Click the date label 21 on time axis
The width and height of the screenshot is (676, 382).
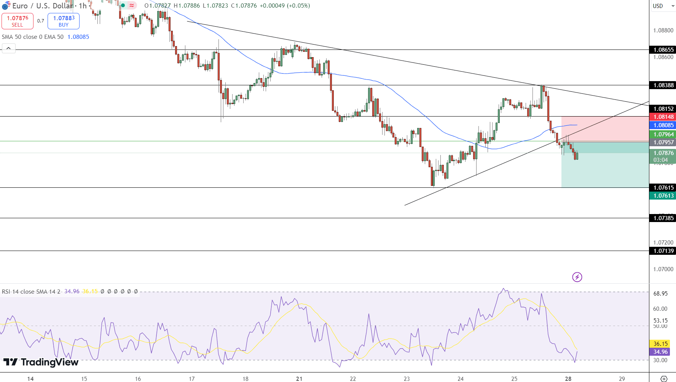(x=299, y=379)
